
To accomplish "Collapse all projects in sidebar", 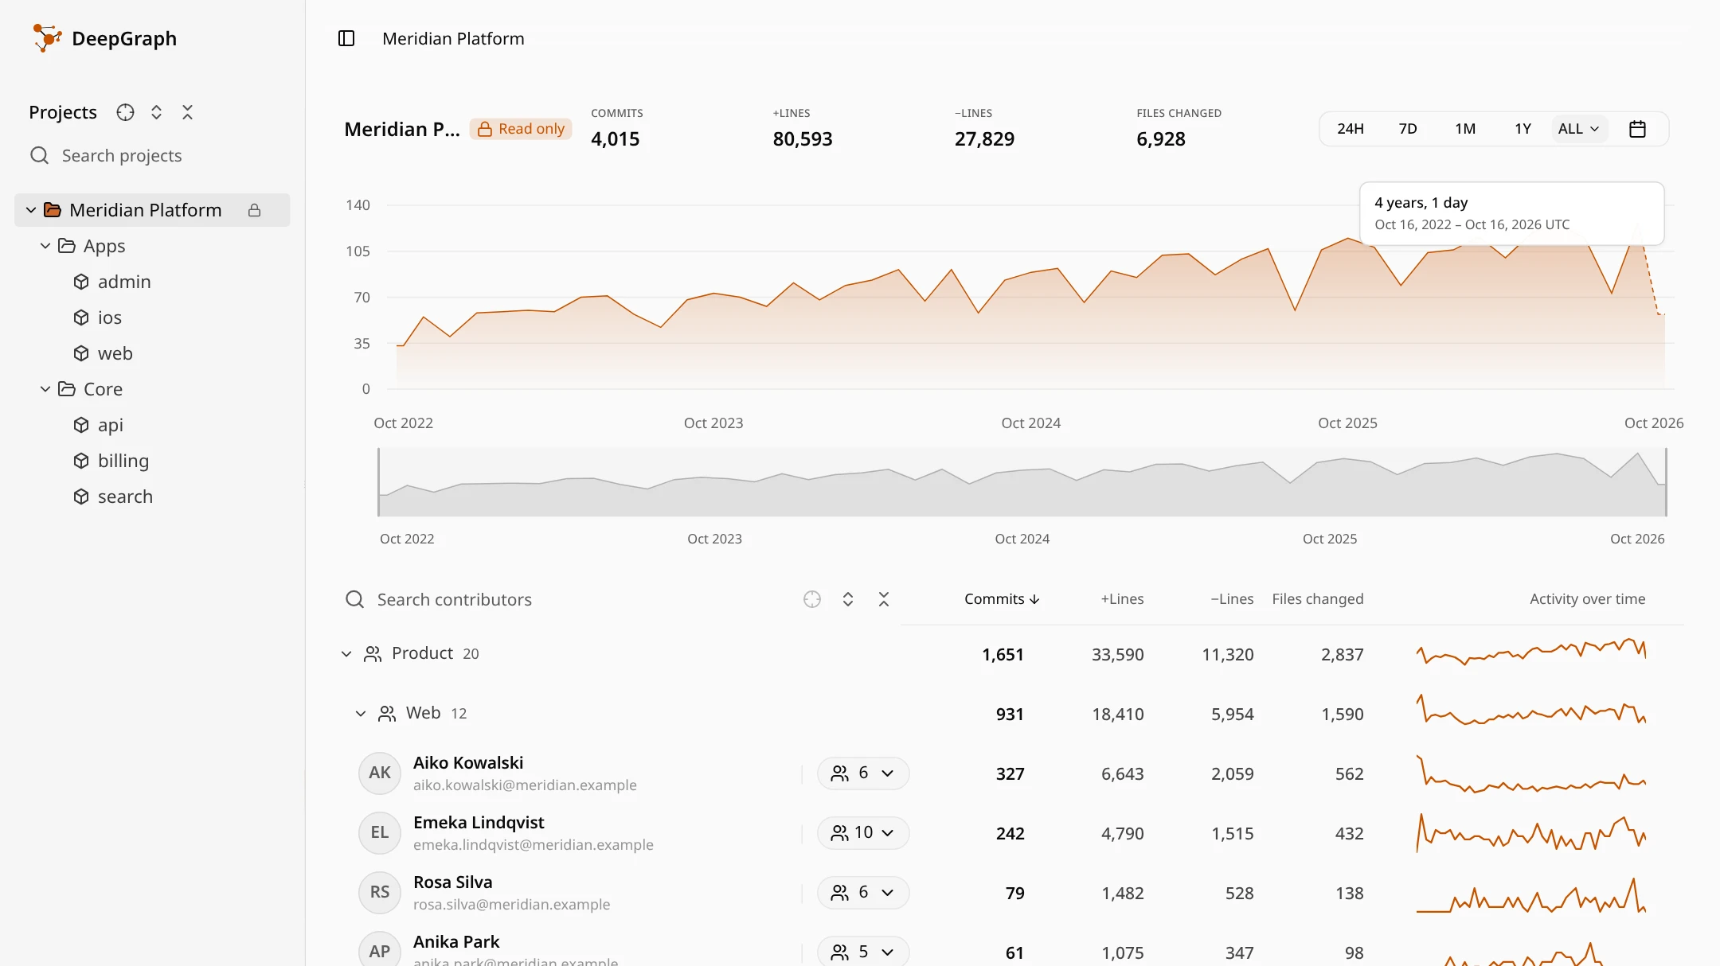I will (x=187, y=112).
